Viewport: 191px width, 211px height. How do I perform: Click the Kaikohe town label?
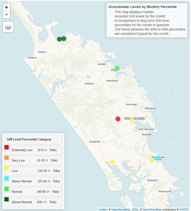coord(89,84)
